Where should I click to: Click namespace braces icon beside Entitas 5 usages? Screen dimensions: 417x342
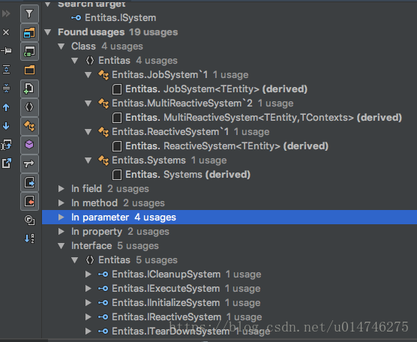pos(90,260)
